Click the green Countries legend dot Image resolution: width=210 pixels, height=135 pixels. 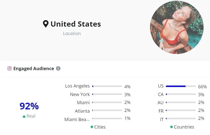171,127
